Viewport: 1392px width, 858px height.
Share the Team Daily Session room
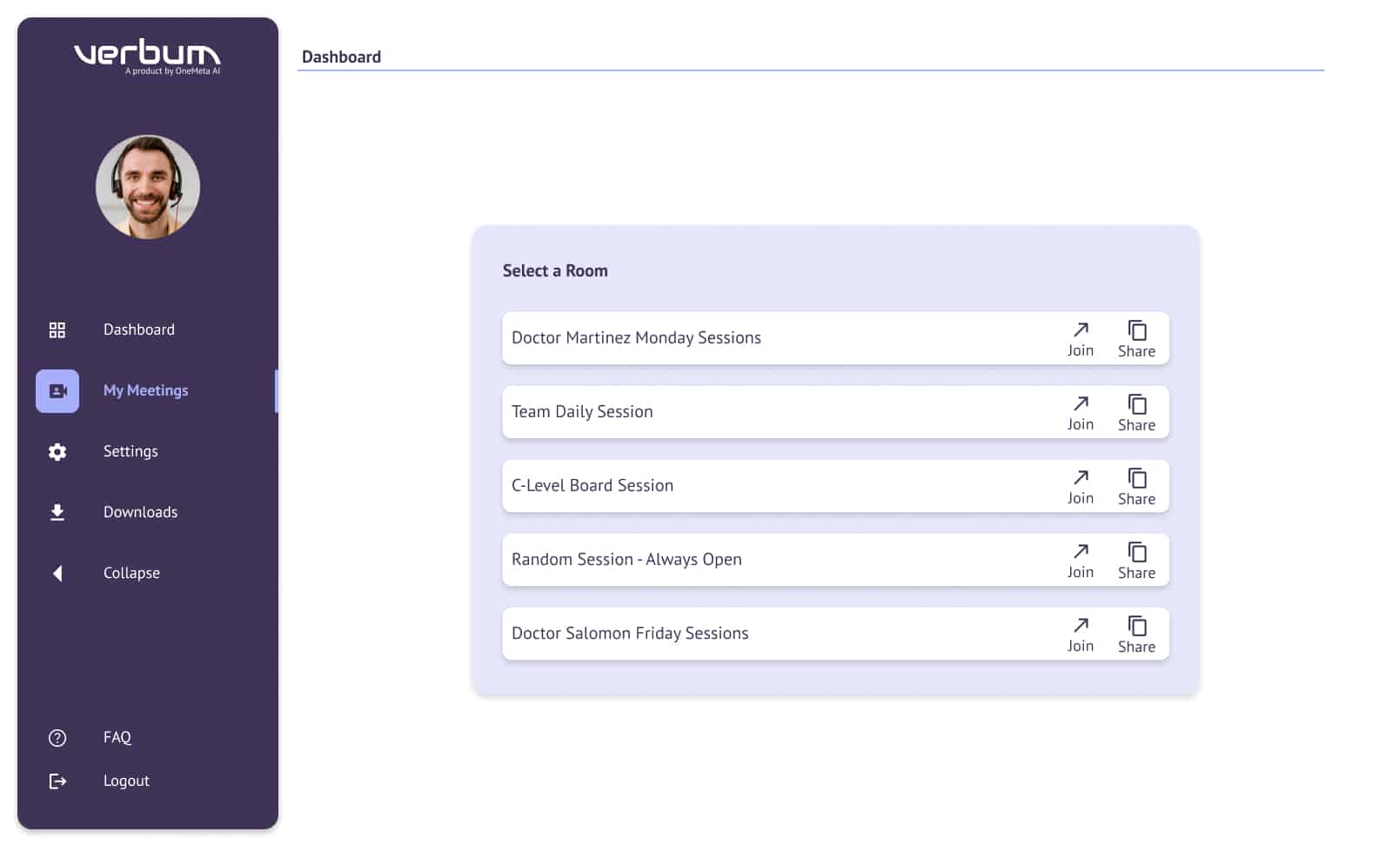click(1136, 413)
